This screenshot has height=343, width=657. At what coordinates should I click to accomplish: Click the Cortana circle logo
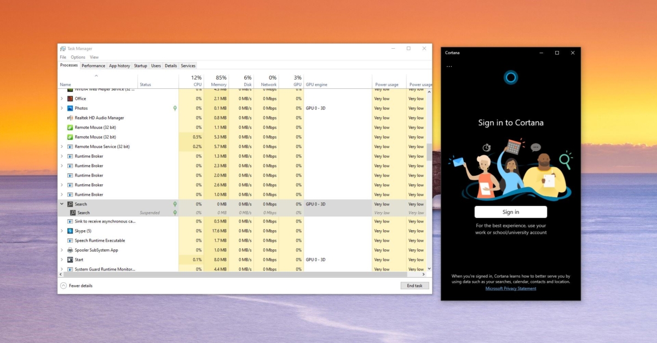coord(510,77)
